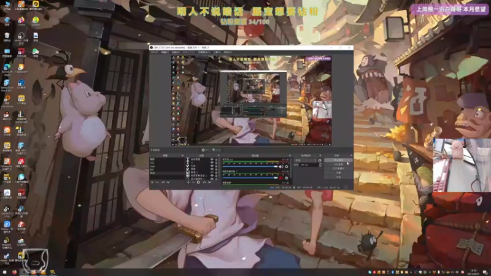Open the transition properties gear icon
This screenshot has height=276, width=491.
[x=320, y=160]
